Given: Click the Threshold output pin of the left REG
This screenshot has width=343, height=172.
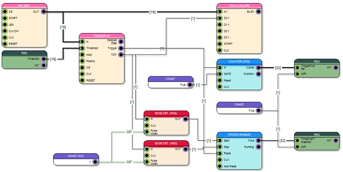Looking at the screenshot, I should tap(44, 59).
